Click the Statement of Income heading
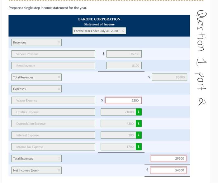 99,24
